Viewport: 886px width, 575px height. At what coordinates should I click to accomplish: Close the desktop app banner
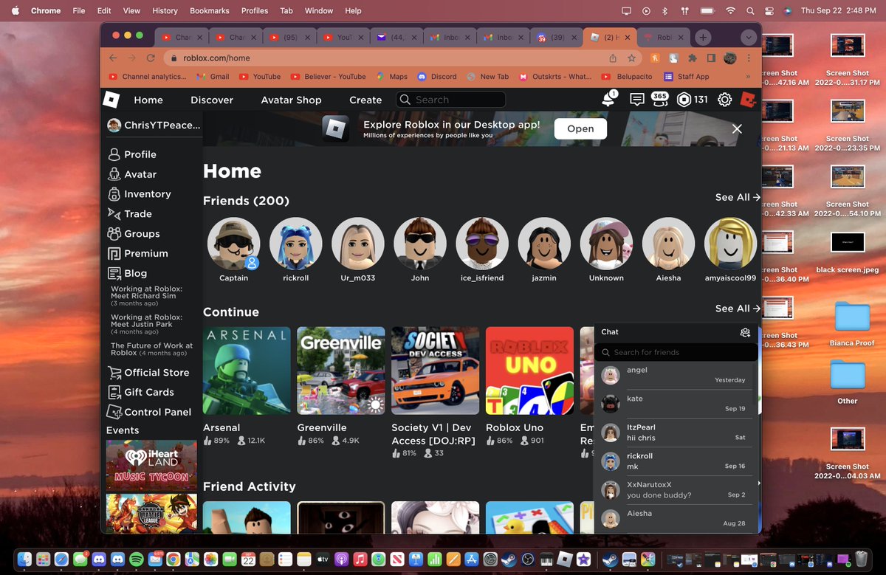click(737, 128)
